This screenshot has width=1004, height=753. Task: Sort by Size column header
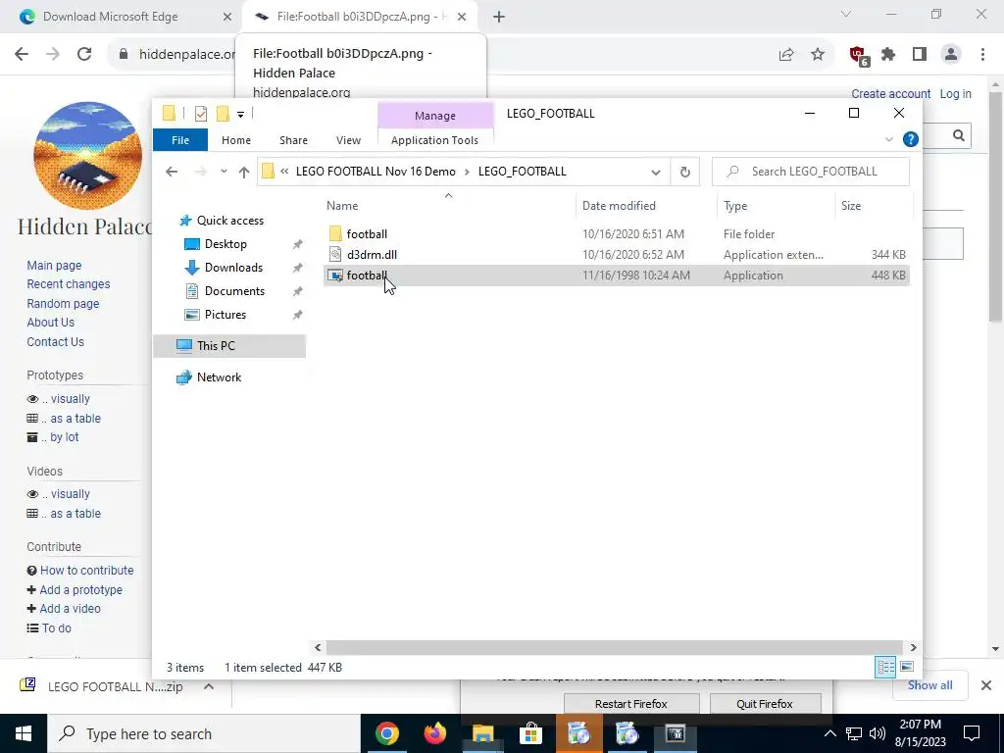coord(850,206)
